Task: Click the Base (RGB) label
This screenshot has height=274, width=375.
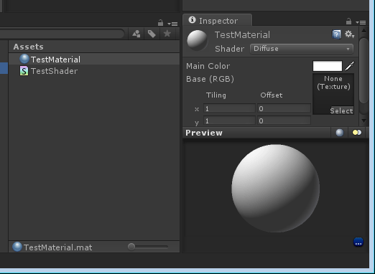Action: click(x=210, y=79)
